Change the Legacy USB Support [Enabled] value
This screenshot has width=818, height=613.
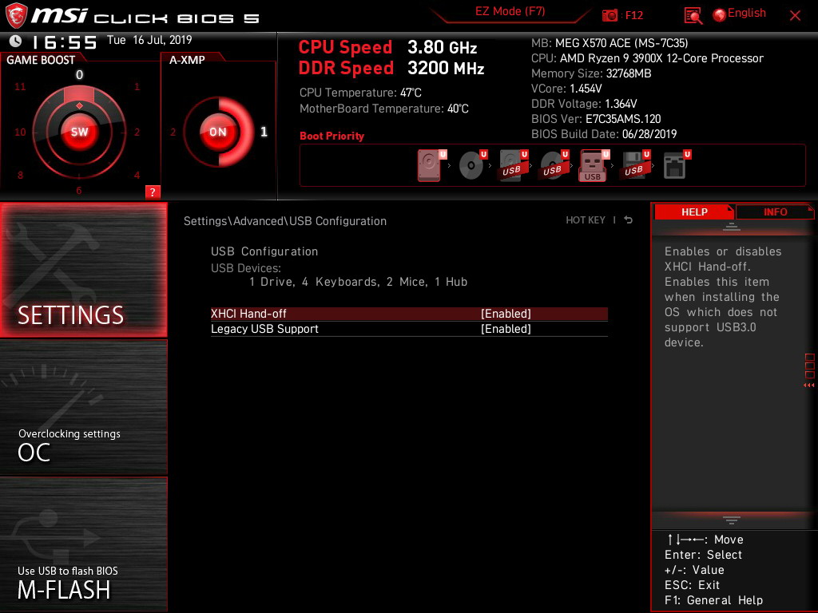506,329
